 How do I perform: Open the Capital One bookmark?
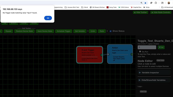click(x=136, y=7)
